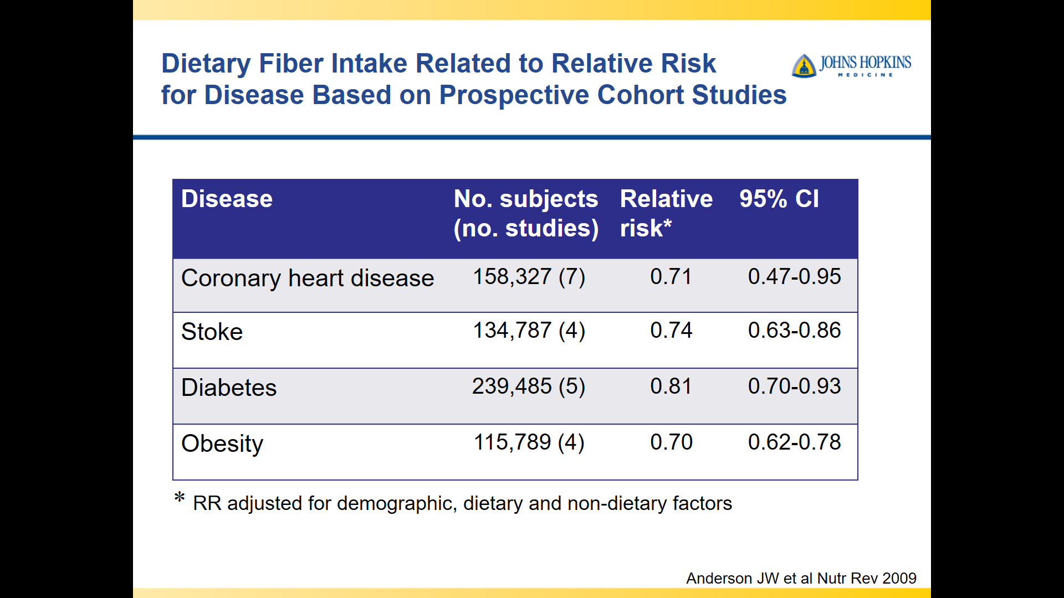1064x598 pixels.
Task: Click the No. subjects column header
Action: (525, 214)
